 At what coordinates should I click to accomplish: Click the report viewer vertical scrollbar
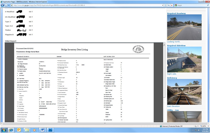164,72
